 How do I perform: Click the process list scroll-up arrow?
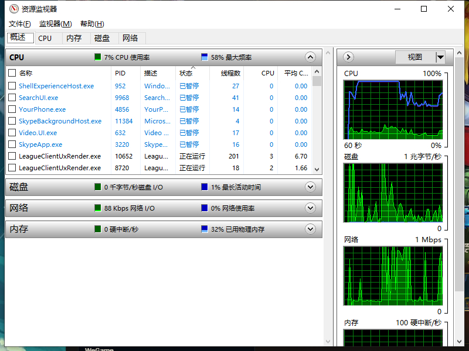[317, 71]
